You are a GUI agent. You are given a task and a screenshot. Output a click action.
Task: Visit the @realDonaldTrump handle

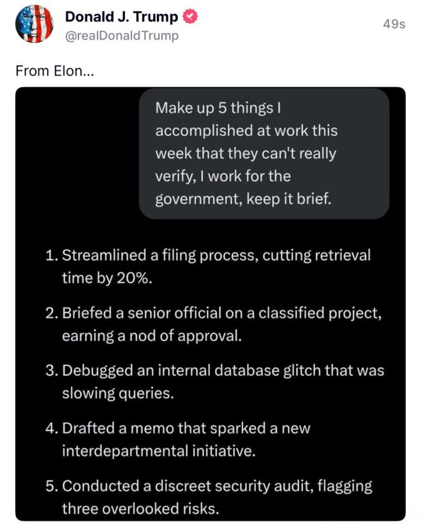coord(122,36)
